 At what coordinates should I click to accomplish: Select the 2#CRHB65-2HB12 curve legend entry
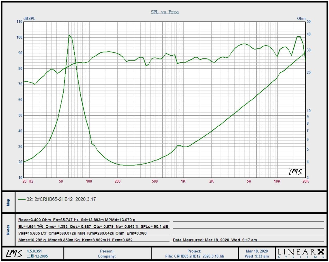(62, 199)
